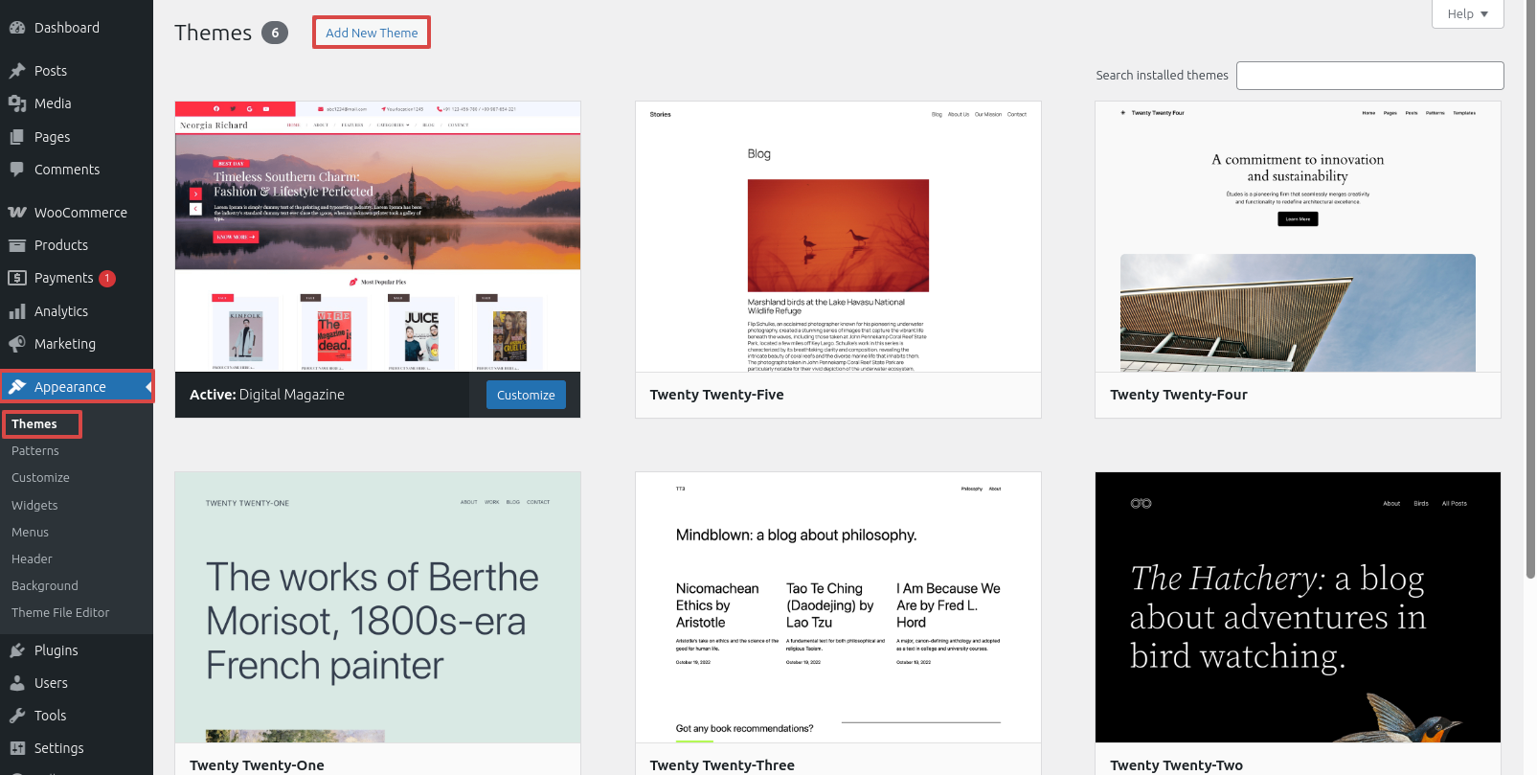1537x775 pixels.
Task: Click the WooCommerce logo icon
Action: click(16, 213)
